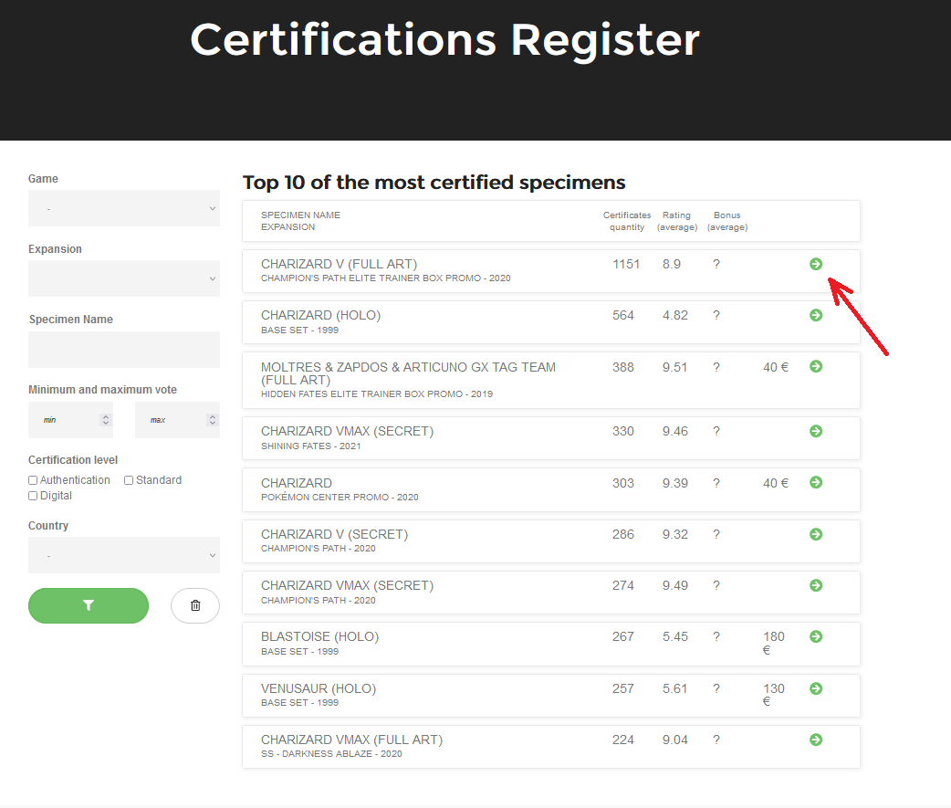Click specimen name CHARIZARD VMAX (FULL ART)
The height and width of the screenshot is (808, 951).
(x=351, y=740)
